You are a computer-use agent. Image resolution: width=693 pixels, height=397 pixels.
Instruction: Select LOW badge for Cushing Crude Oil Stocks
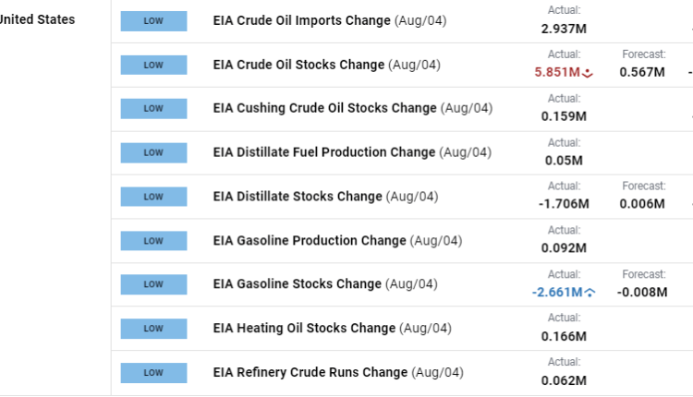tap(153, 109)
